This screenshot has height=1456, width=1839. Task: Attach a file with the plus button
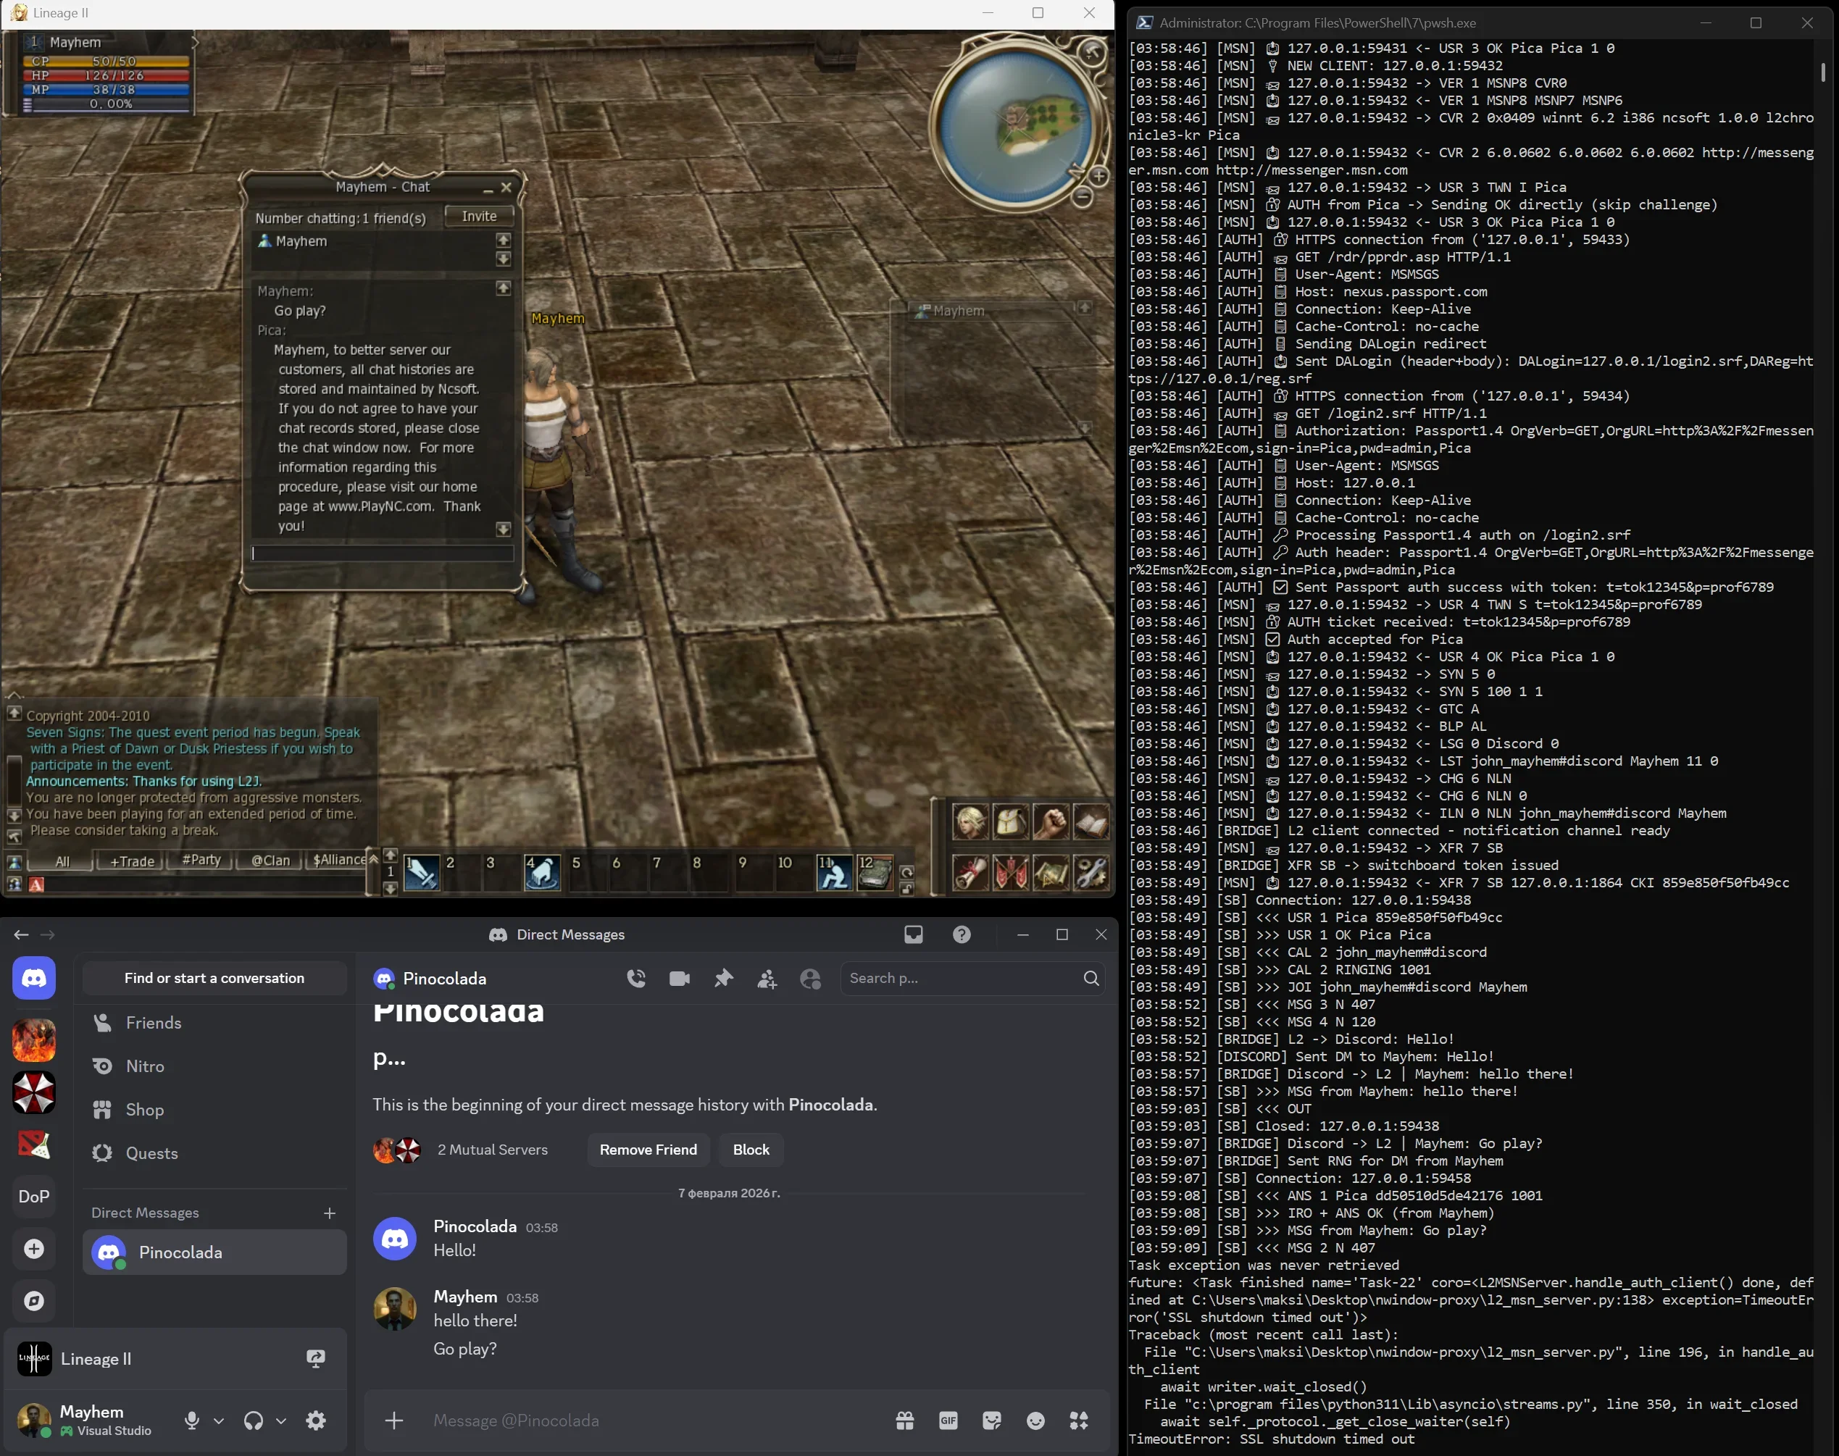pyautogui.click(x=394, y=1421)
